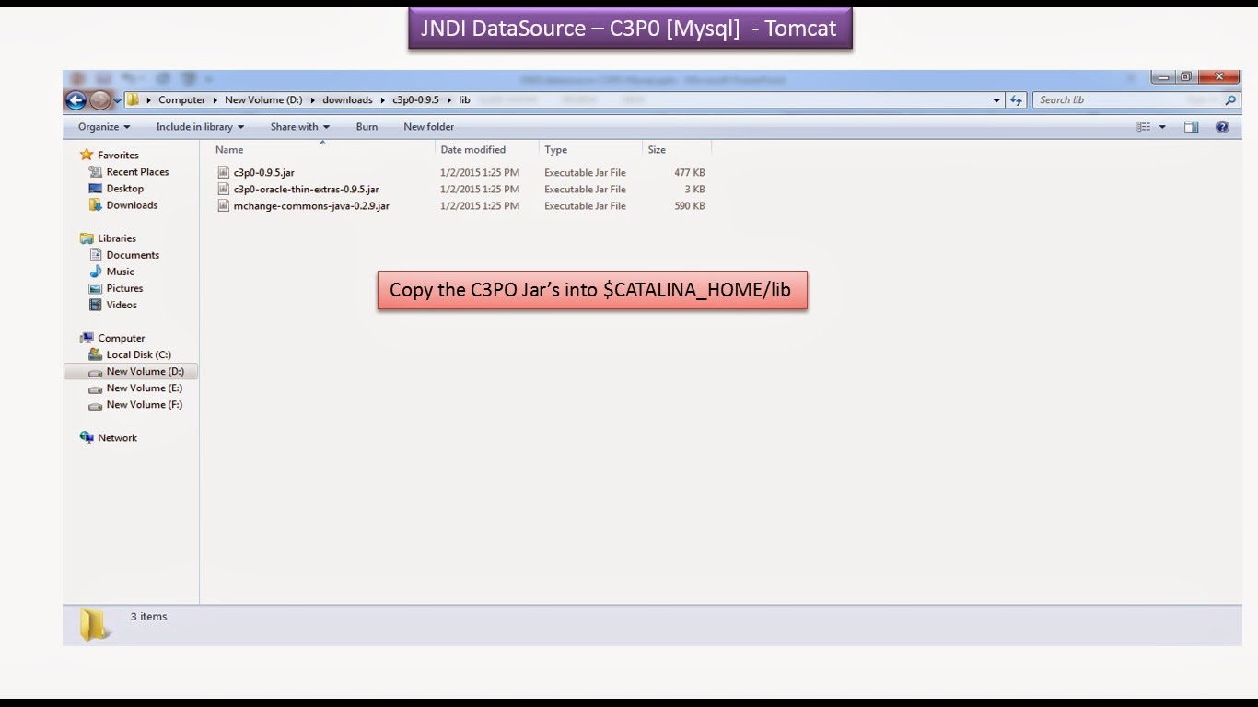
Task: Click the Pictures library icon
Action: click(x=95, y=288)
